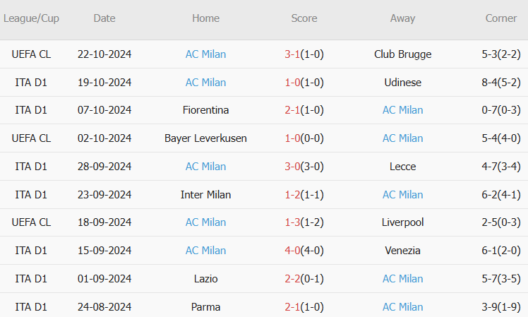This screenshot has height=317, width=528.
Task: Select AC Milan link in the Fiorentina match row
Action: pyautogui.click(x=402, y=110)
